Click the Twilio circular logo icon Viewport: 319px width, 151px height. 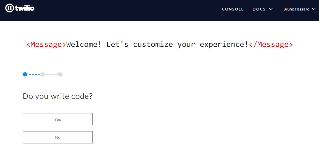tap(9, 8)
